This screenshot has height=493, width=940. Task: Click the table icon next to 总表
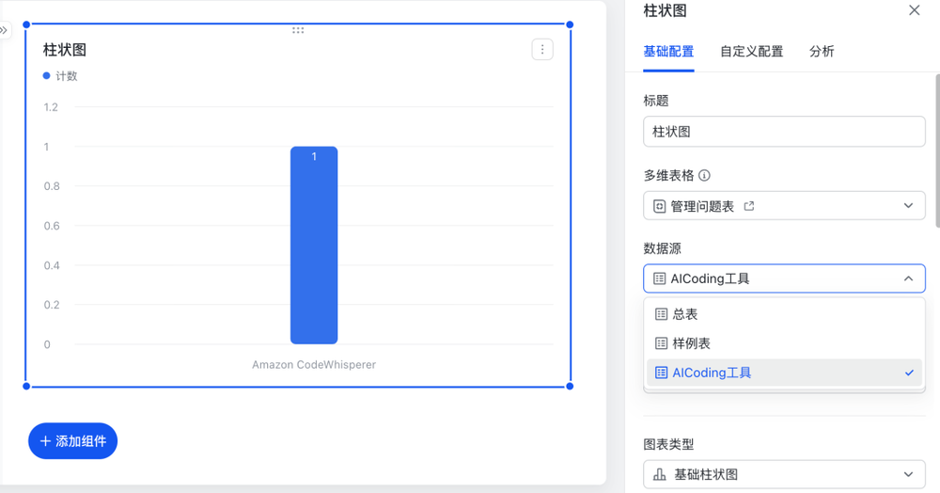point(661,314)
